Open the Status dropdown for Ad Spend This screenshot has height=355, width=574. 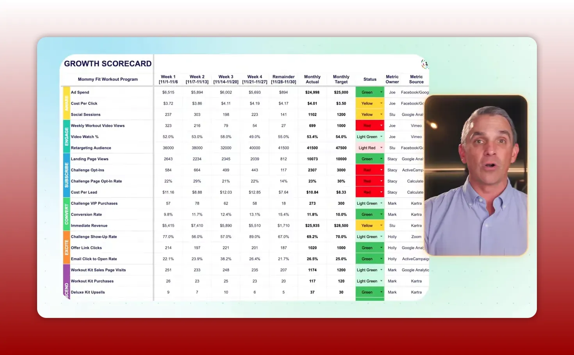pos(381,92)
